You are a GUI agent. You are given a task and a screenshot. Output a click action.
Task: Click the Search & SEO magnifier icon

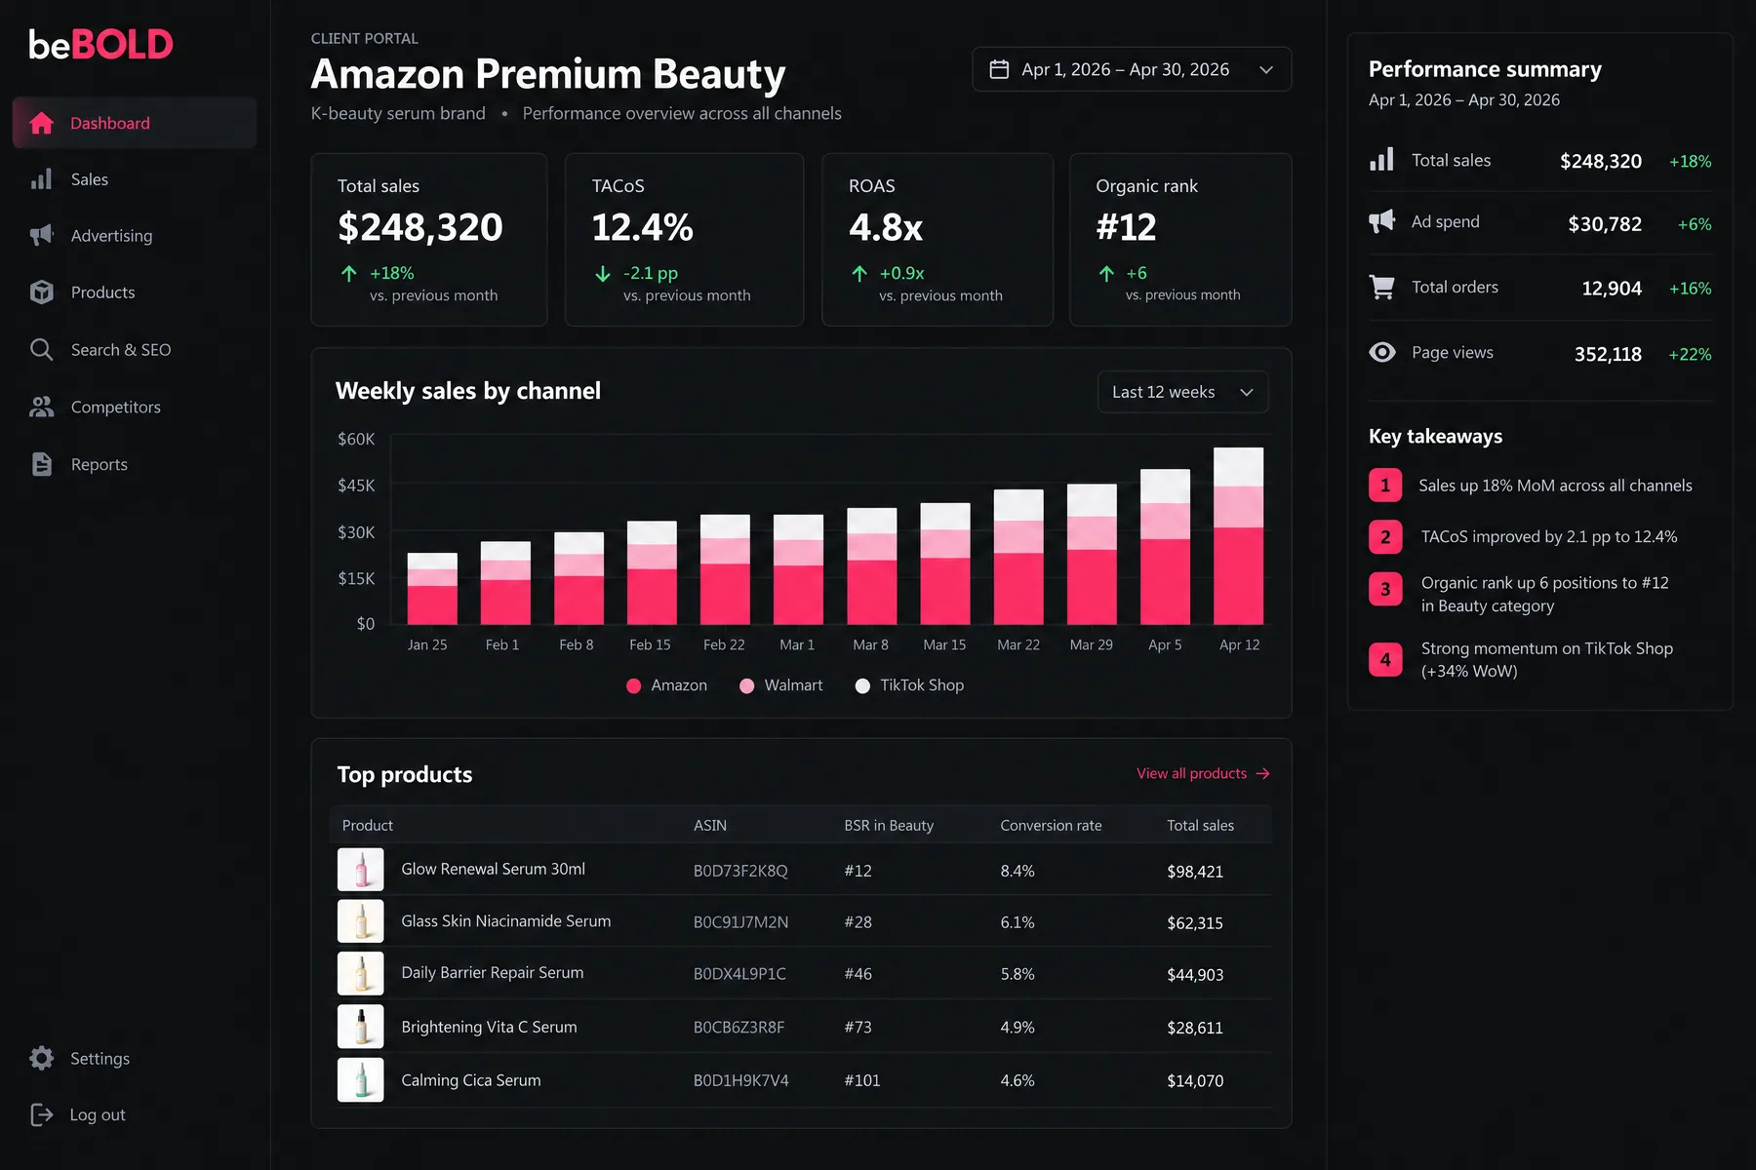(41, 349)
